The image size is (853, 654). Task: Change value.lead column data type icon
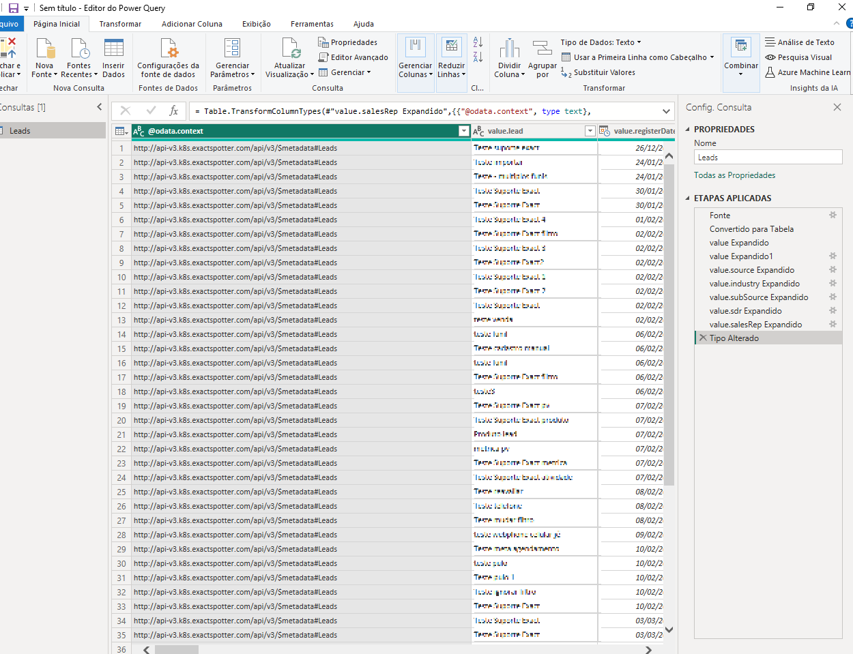tap(479, 131)
